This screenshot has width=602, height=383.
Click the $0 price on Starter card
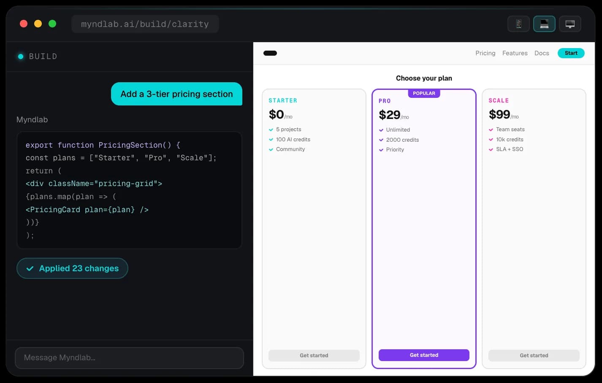pos(277,114)
